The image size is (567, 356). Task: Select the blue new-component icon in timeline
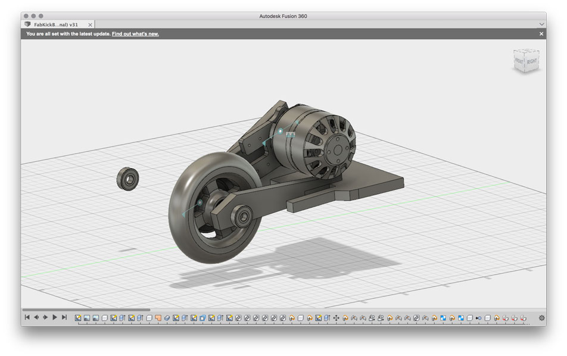(202, 318)
